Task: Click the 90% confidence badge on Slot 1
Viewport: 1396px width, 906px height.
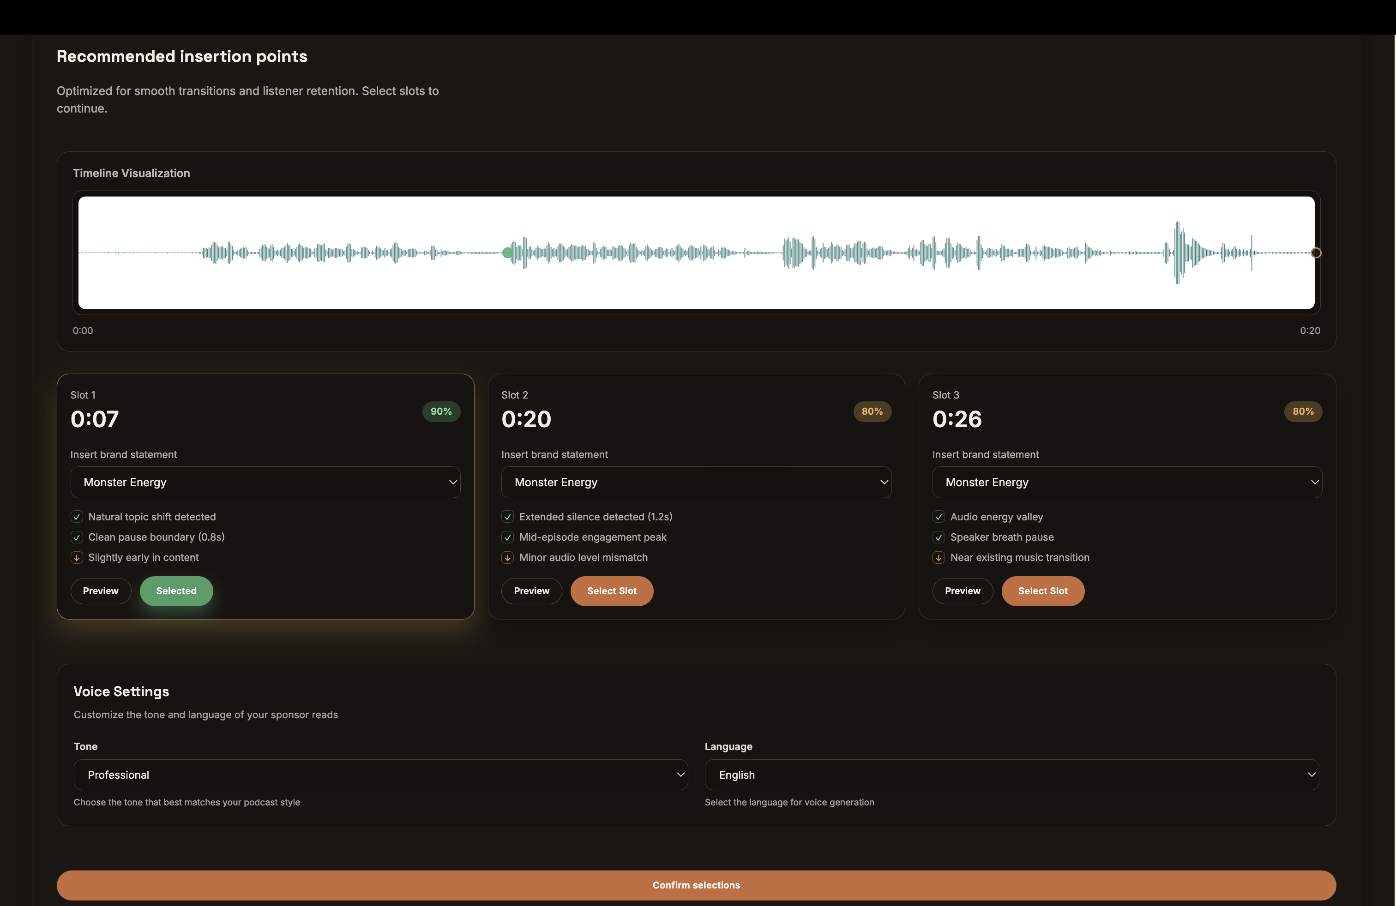Action: tap(440, 411)
